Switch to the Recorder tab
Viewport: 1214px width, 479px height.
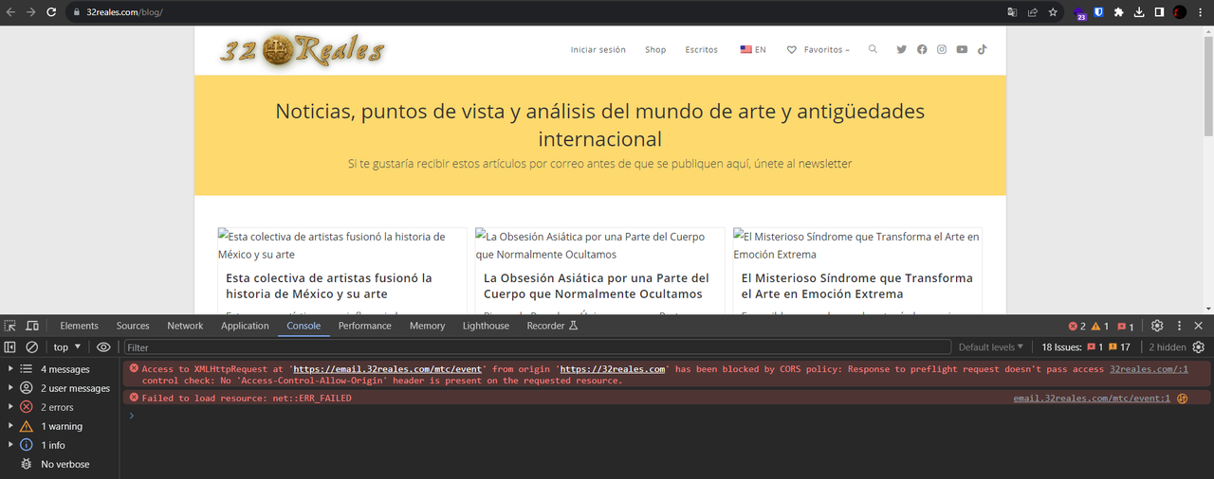point(552,326)
